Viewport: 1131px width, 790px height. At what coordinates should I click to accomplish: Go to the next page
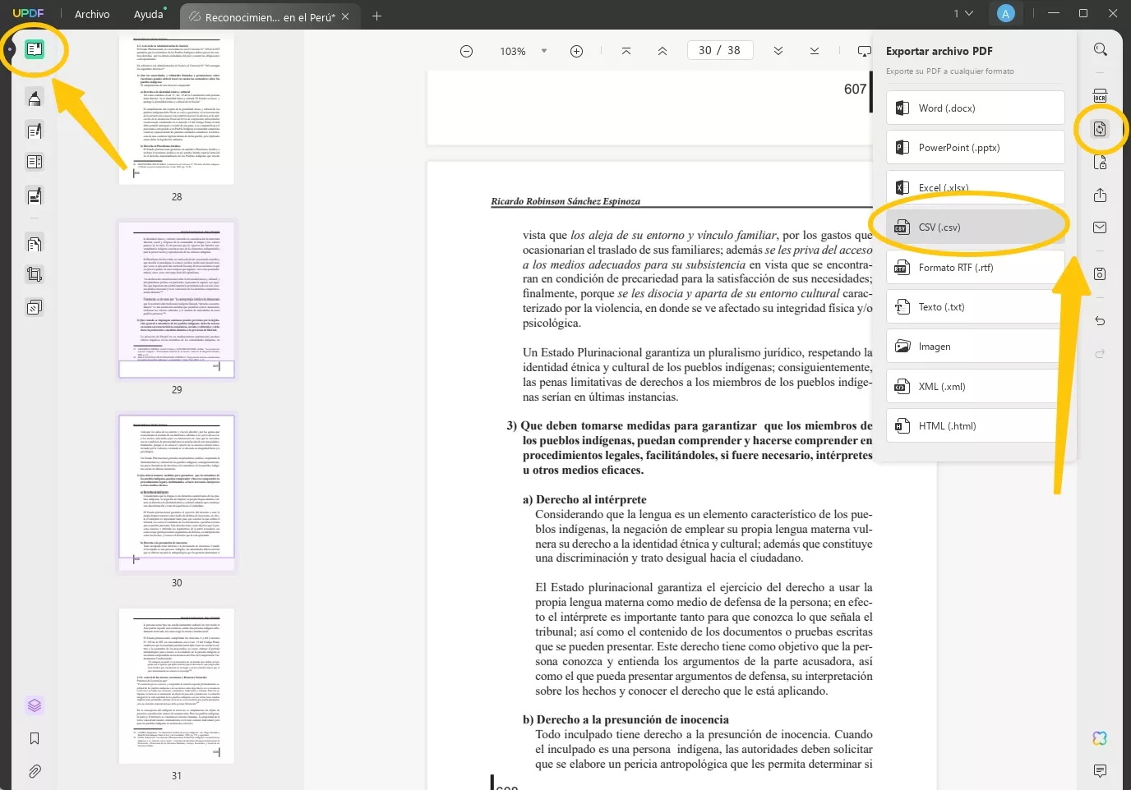(x=778, y=51)
